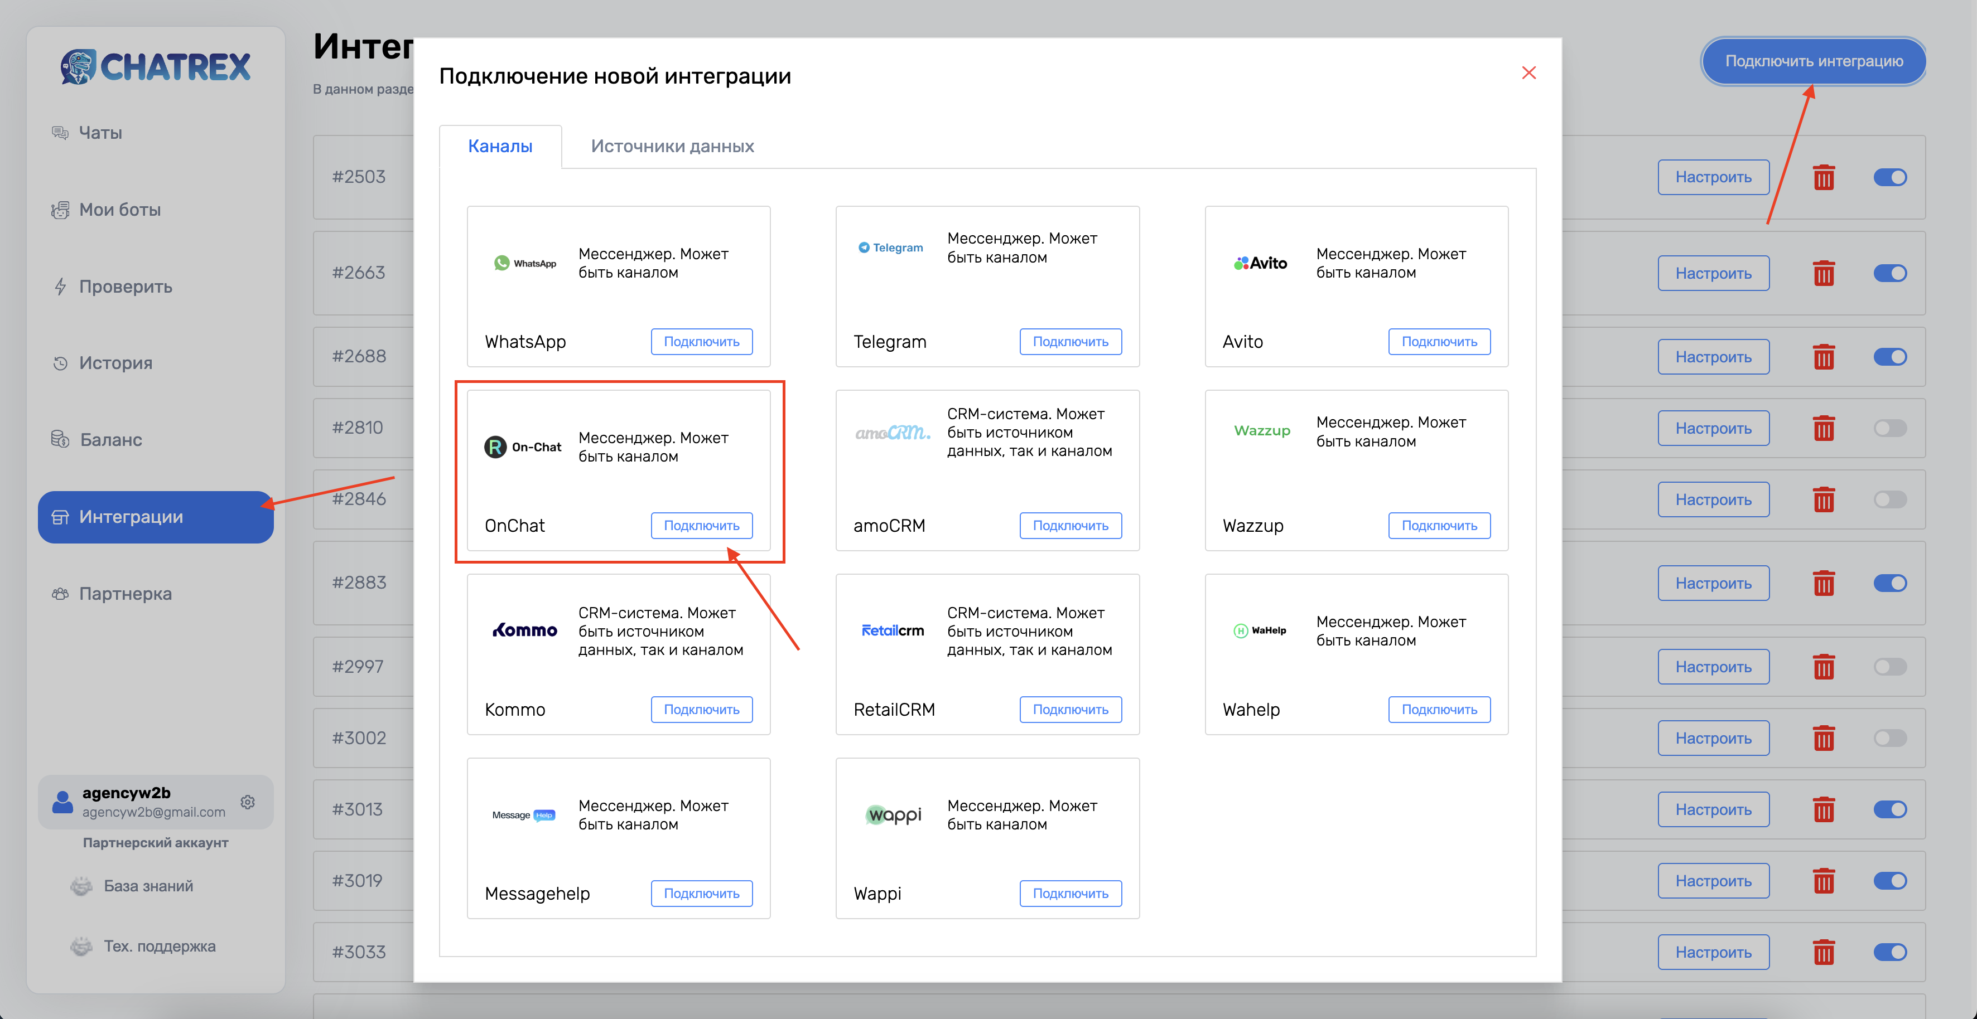This screenshot has width=1977, height=1019.
Task: Click the История clock icon
Action: 60,363
